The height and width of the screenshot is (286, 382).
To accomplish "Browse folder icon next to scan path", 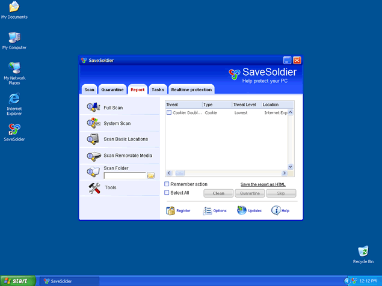I will pyautogui.click(x=151, y=176).
